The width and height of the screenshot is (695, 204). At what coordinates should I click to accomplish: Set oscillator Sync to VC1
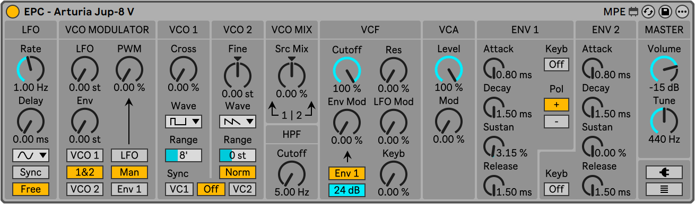coord(179,189)
